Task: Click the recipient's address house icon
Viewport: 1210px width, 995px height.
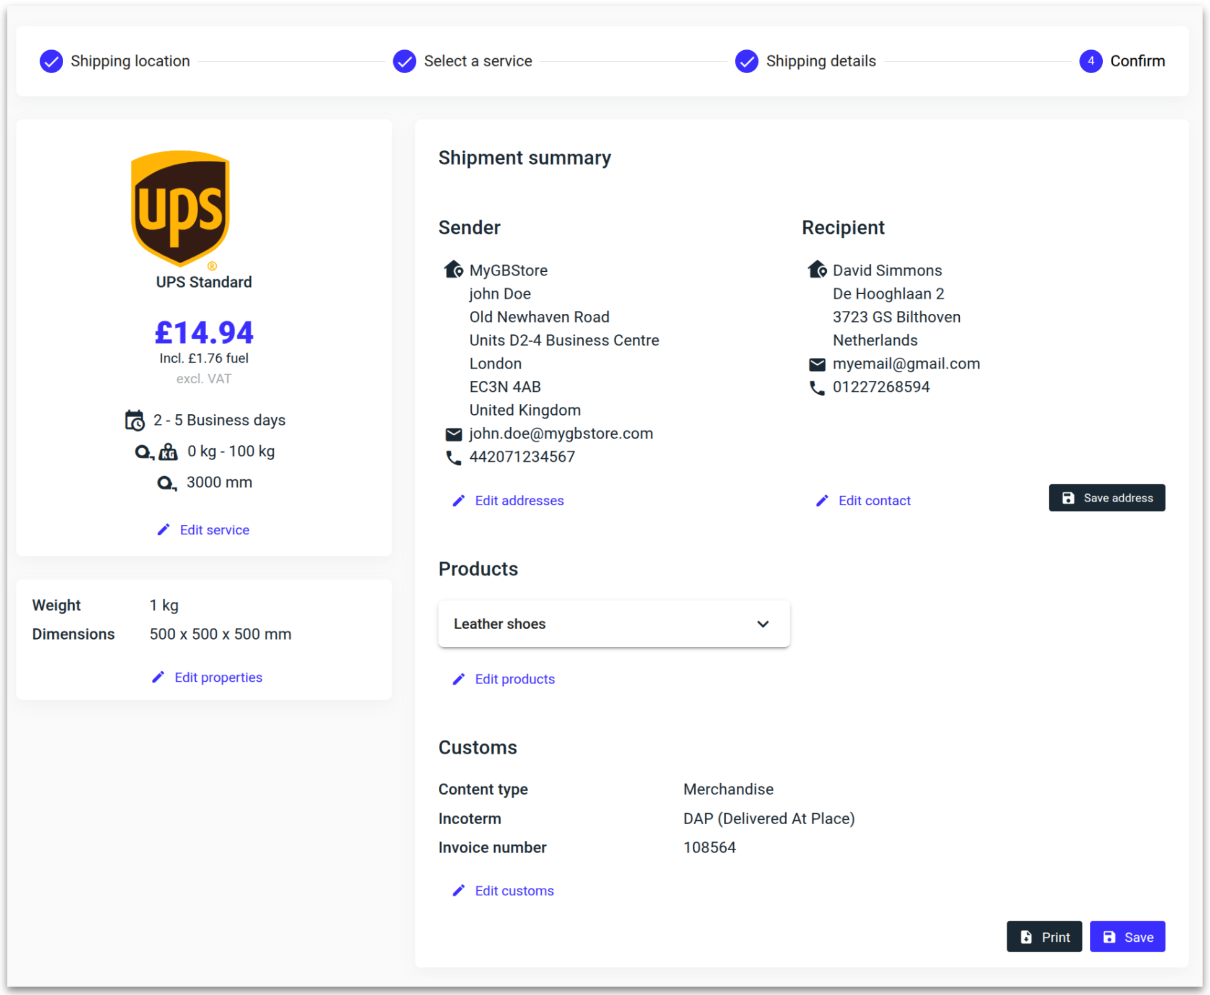Action: 817,270
